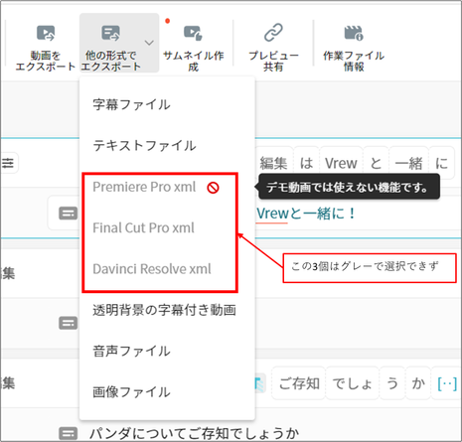
Task: Click the 動画をエクスポート video export icon
Action: [46, 33]
